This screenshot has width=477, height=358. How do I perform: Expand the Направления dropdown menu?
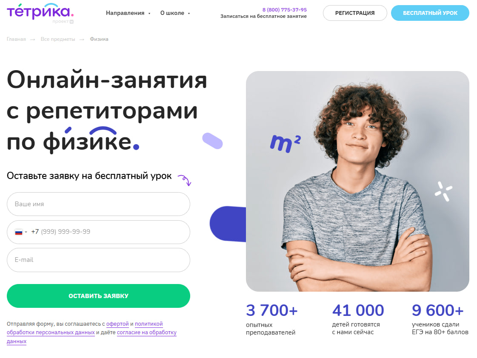(128, 13)
